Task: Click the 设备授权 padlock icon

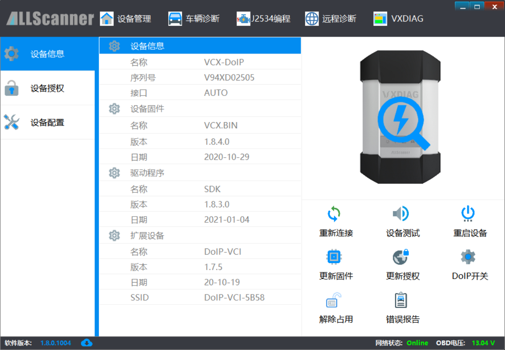Action: point(12,88)
